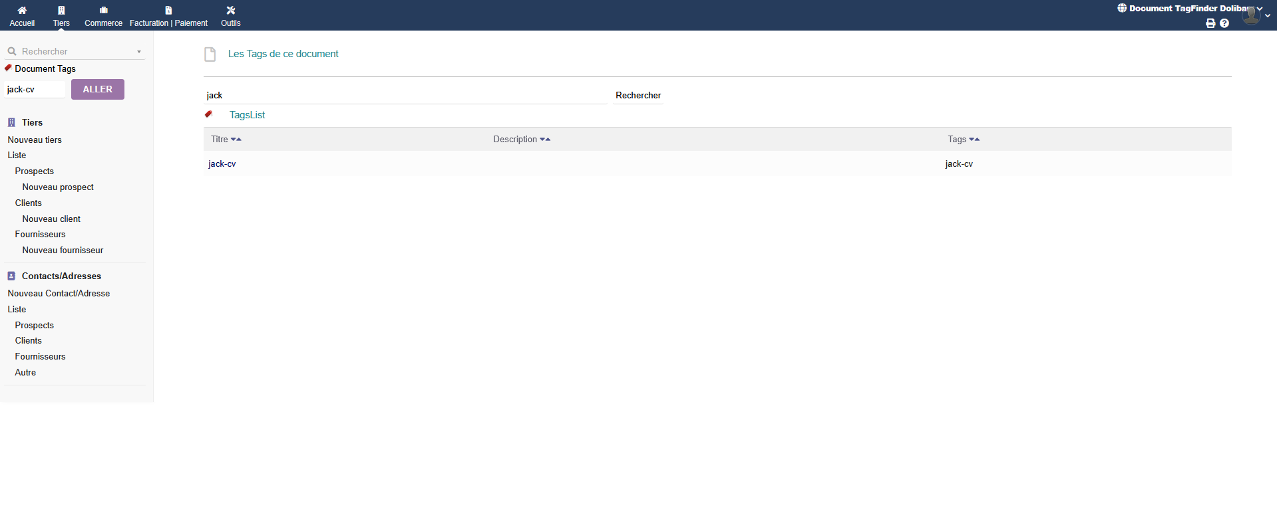Image resolution: width=1277 pixels, height=515 pixels.
Task: Click the Accueil home icon
Action: point(22,11)
